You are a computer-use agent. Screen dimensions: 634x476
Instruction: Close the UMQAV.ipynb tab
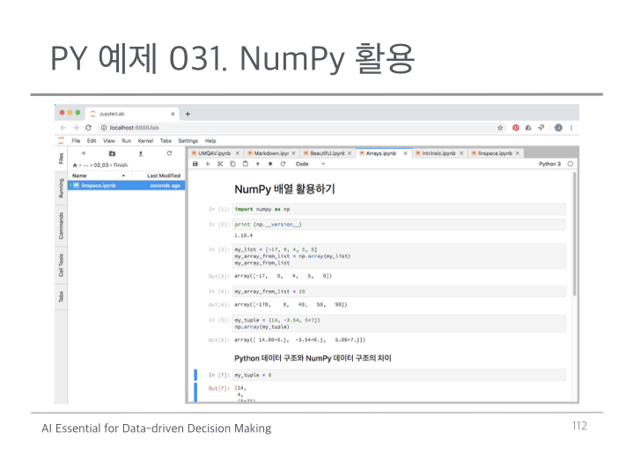238,153
